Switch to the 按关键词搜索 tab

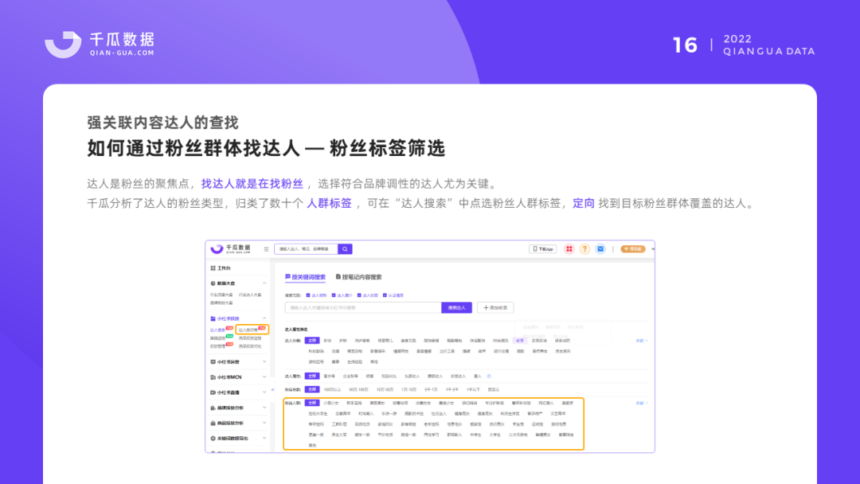(306, 277)
